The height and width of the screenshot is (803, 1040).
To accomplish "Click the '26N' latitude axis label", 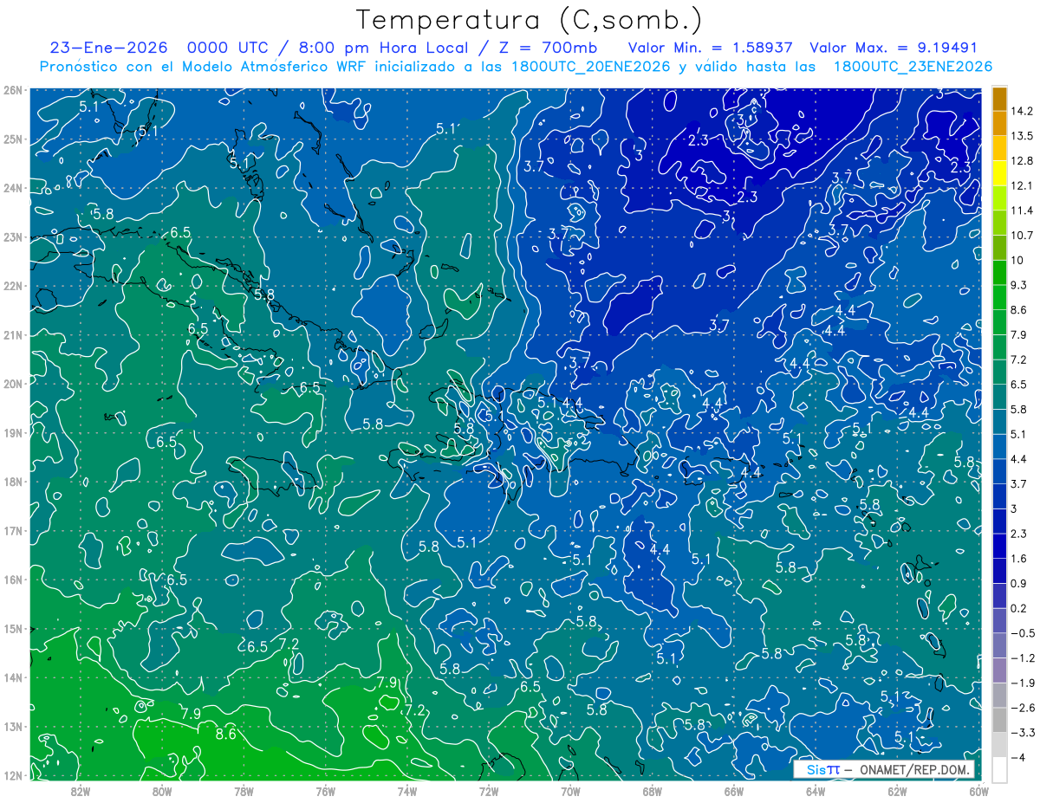I will (13, 90).
